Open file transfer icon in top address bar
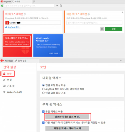The width and height of the screenshot is (125, 132). 61,6
